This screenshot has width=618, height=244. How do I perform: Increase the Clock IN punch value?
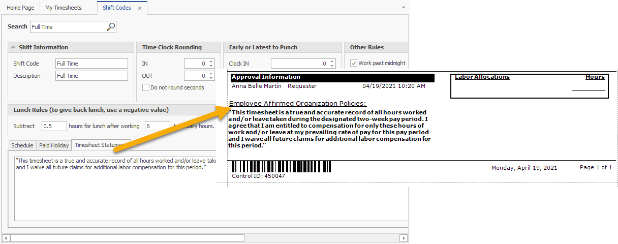coord(332,62)
